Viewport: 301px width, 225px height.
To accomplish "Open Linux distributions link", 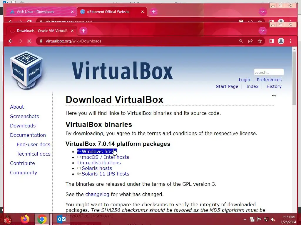I will tap(99, 163).
